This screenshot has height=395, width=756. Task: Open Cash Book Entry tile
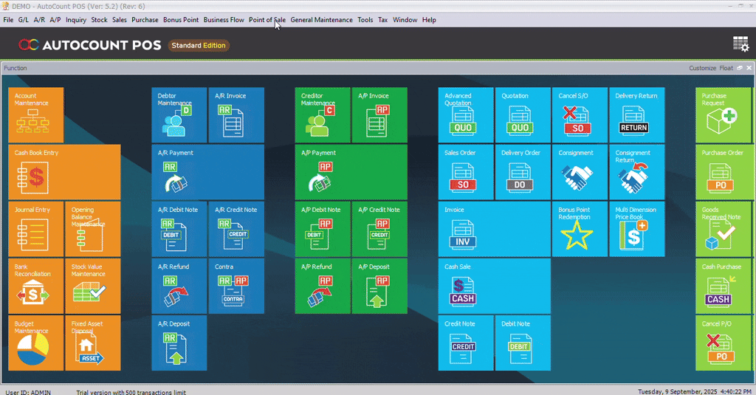tap(63, 171)
